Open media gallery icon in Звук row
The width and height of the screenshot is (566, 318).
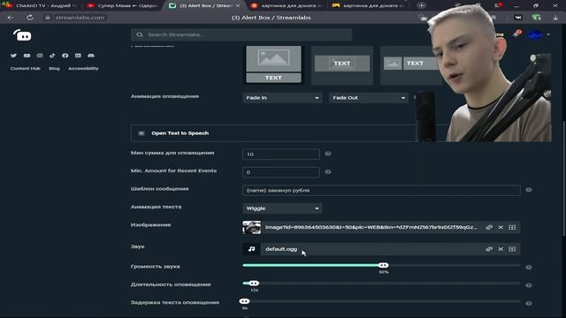point(512,249)
